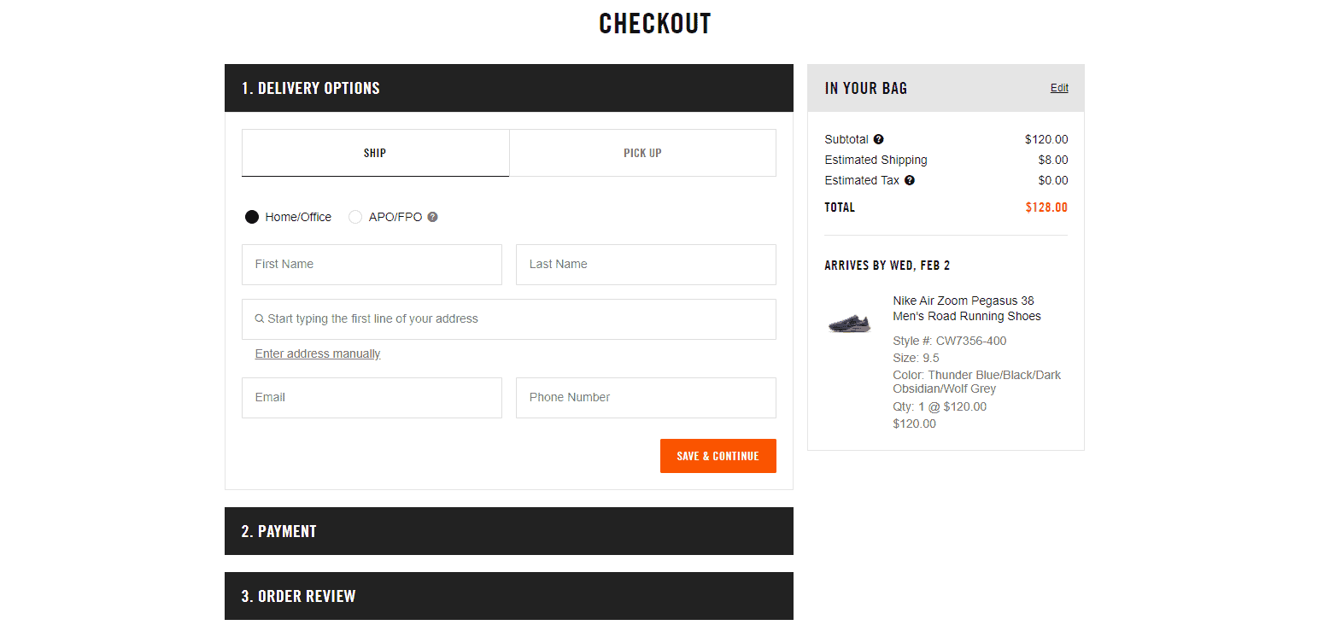Expand the Order Review section

[508, 595]
